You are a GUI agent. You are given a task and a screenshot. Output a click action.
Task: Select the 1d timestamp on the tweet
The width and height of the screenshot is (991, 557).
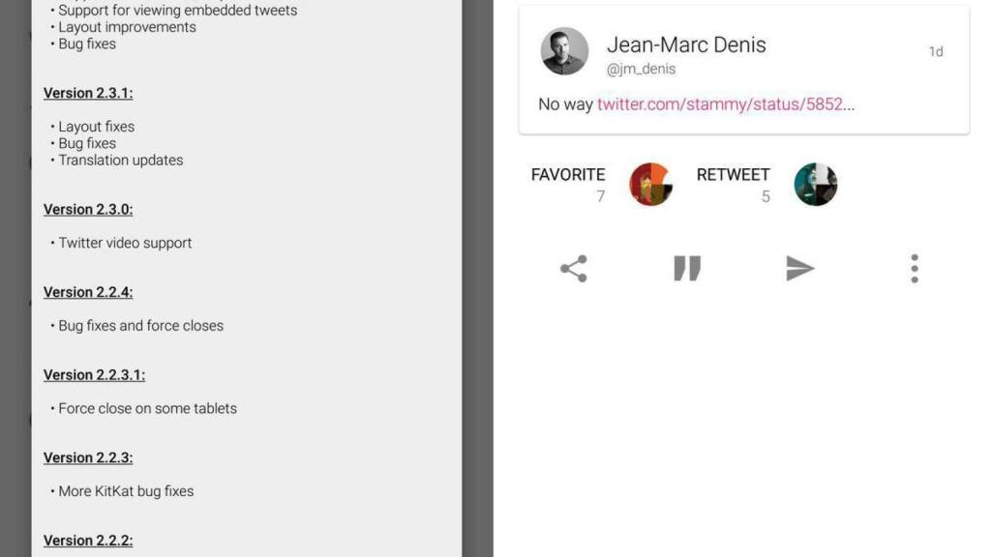point(936,51)
